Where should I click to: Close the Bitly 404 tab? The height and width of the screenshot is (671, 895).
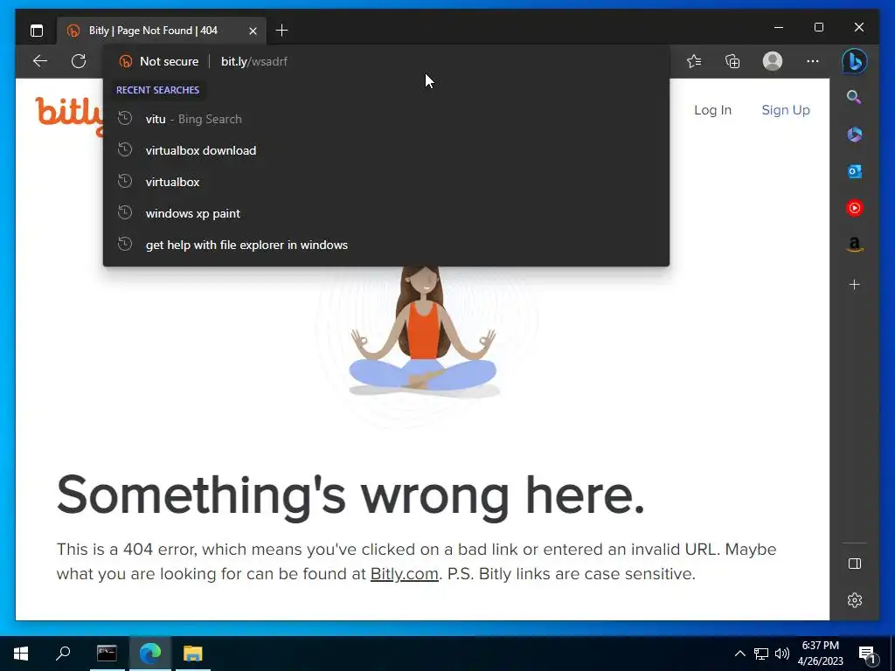point(253,31)
